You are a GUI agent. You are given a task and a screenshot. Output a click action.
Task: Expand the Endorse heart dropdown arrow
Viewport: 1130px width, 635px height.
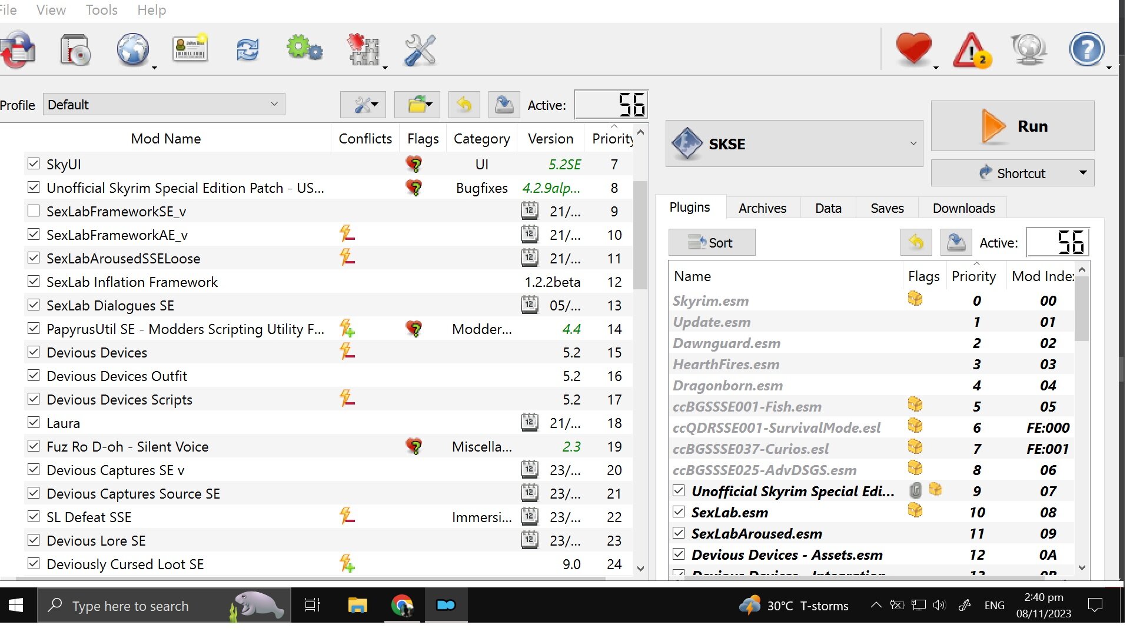(x=936, y=68)
